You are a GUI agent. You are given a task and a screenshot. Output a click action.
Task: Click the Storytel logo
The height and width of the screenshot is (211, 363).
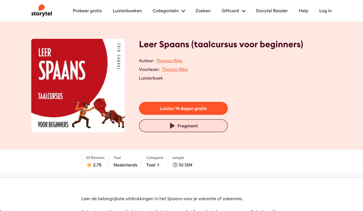click(x=41, y=10)
